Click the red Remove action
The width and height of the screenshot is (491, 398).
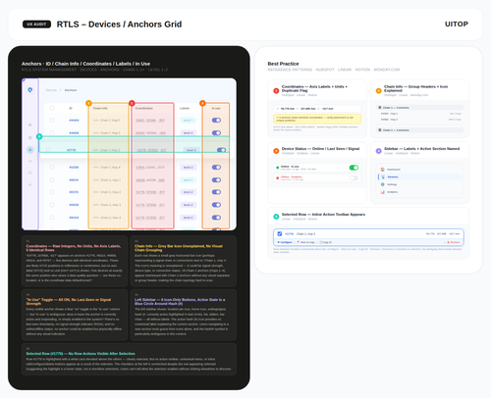[x=454, y=242]
